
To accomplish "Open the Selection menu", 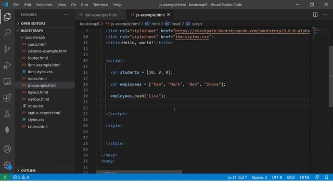I will tap(44, 5).
